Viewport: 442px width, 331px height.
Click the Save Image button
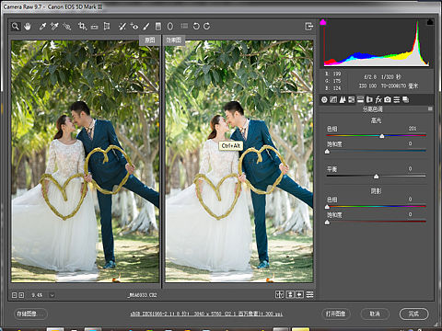point(30,314)
